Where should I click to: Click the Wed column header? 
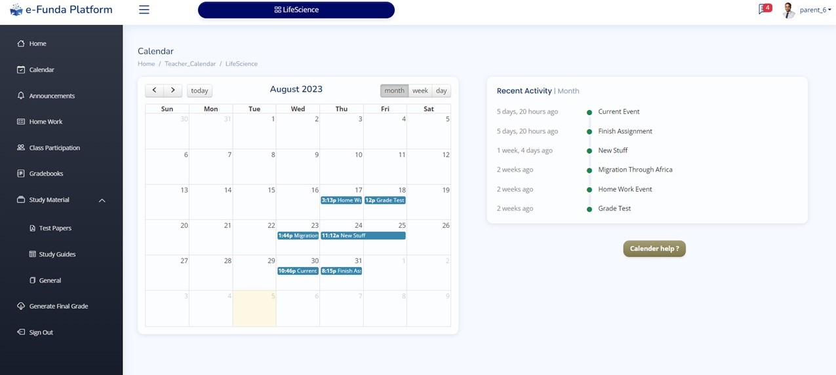298,109
